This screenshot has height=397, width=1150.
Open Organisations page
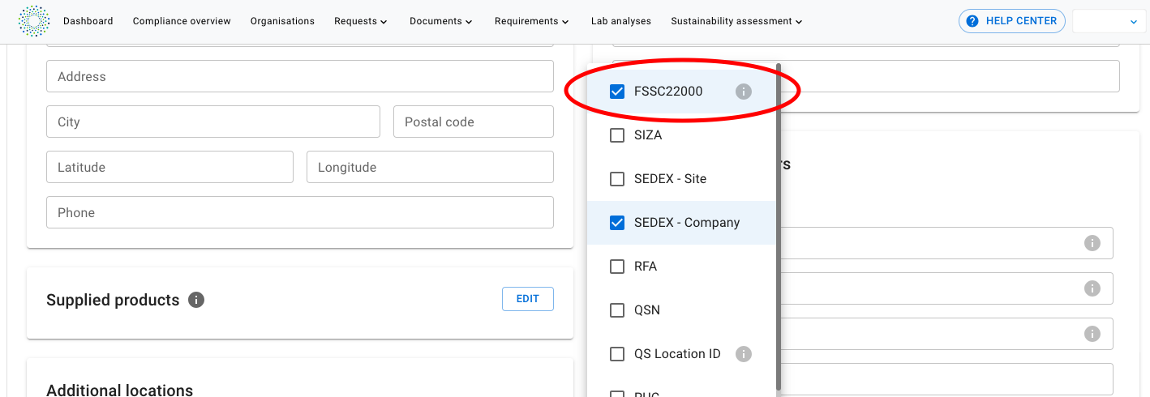coord(282,21)
